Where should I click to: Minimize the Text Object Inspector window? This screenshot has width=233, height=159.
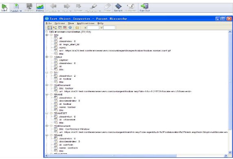[x=218, y=19]
